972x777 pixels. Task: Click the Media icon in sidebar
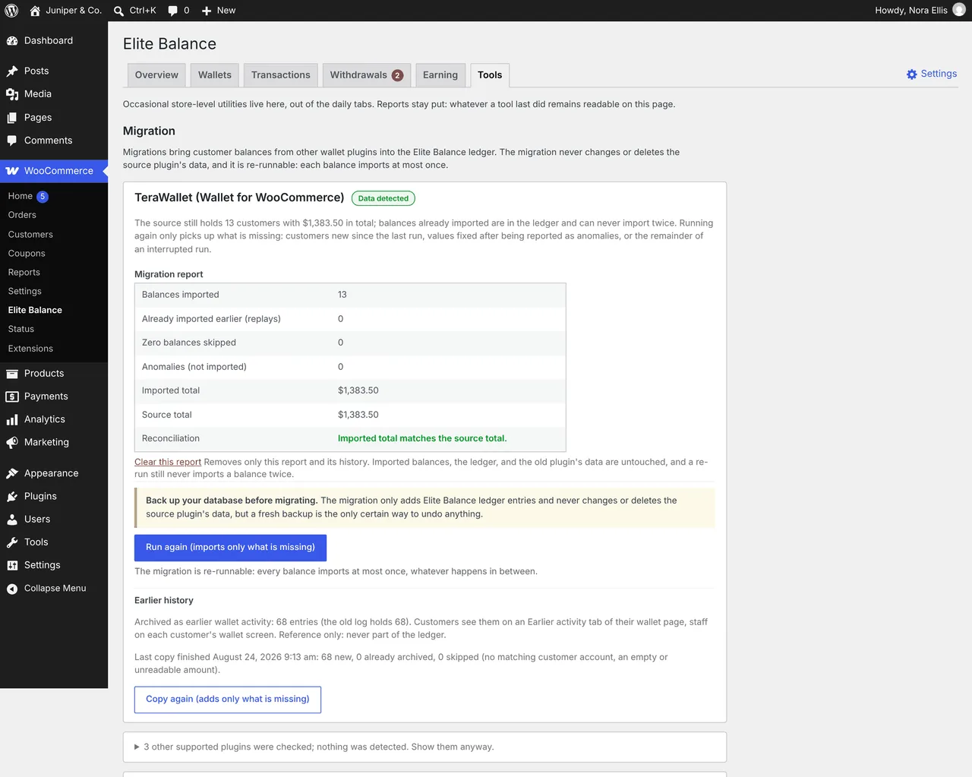(x=12, y=94)
